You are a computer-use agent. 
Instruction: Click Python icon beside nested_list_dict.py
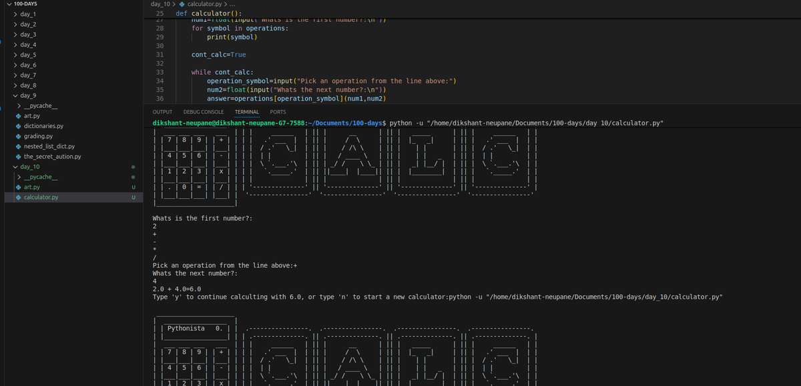(19, 146)
